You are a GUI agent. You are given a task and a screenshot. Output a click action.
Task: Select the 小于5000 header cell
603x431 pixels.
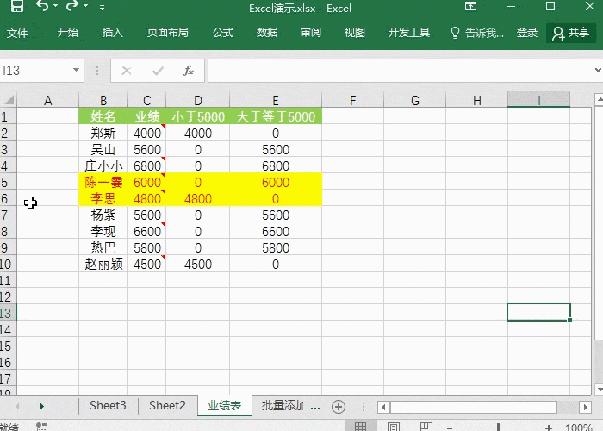(x=197, y=116)
